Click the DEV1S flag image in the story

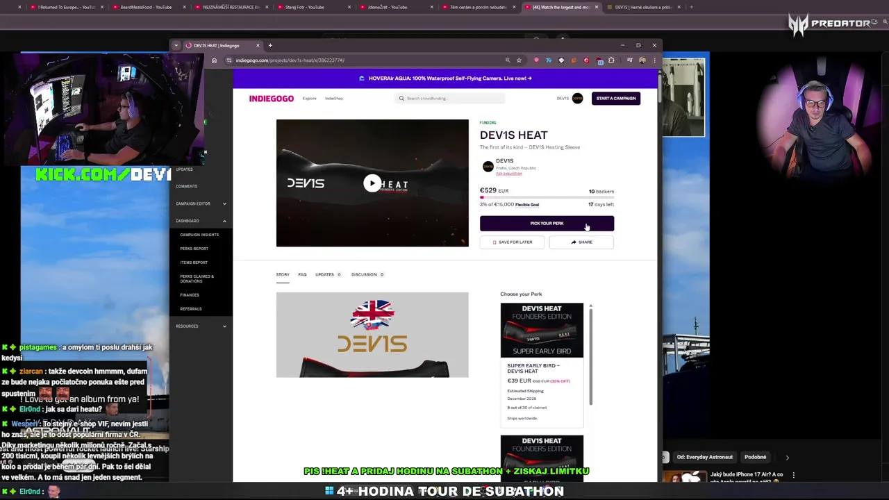tap(372, 335)
